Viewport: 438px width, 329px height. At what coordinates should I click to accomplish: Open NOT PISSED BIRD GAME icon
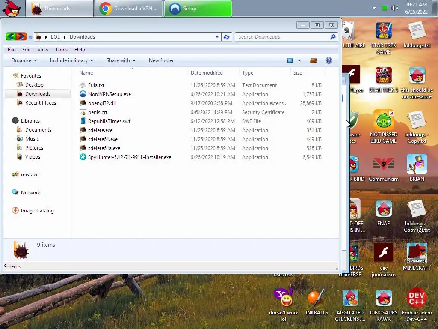click(384, 120)
